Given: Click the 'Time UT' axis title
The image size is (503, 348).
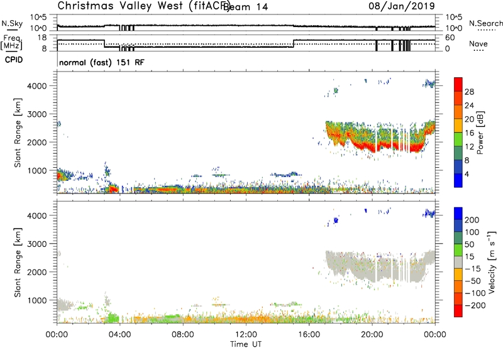Looking at the screenshot, I should (x=246, y=344).
